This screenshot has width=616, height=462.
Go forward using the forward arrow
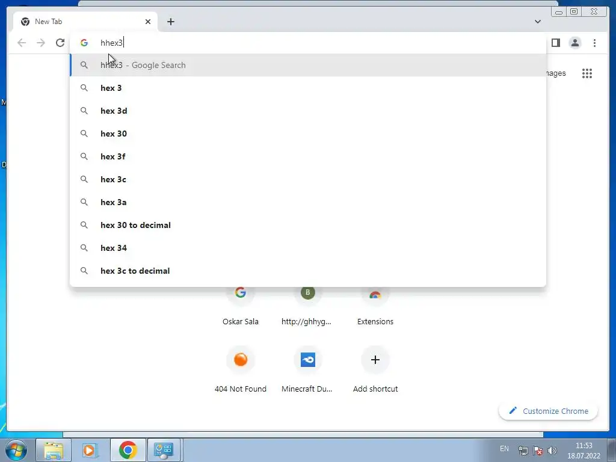coord(41,43)
